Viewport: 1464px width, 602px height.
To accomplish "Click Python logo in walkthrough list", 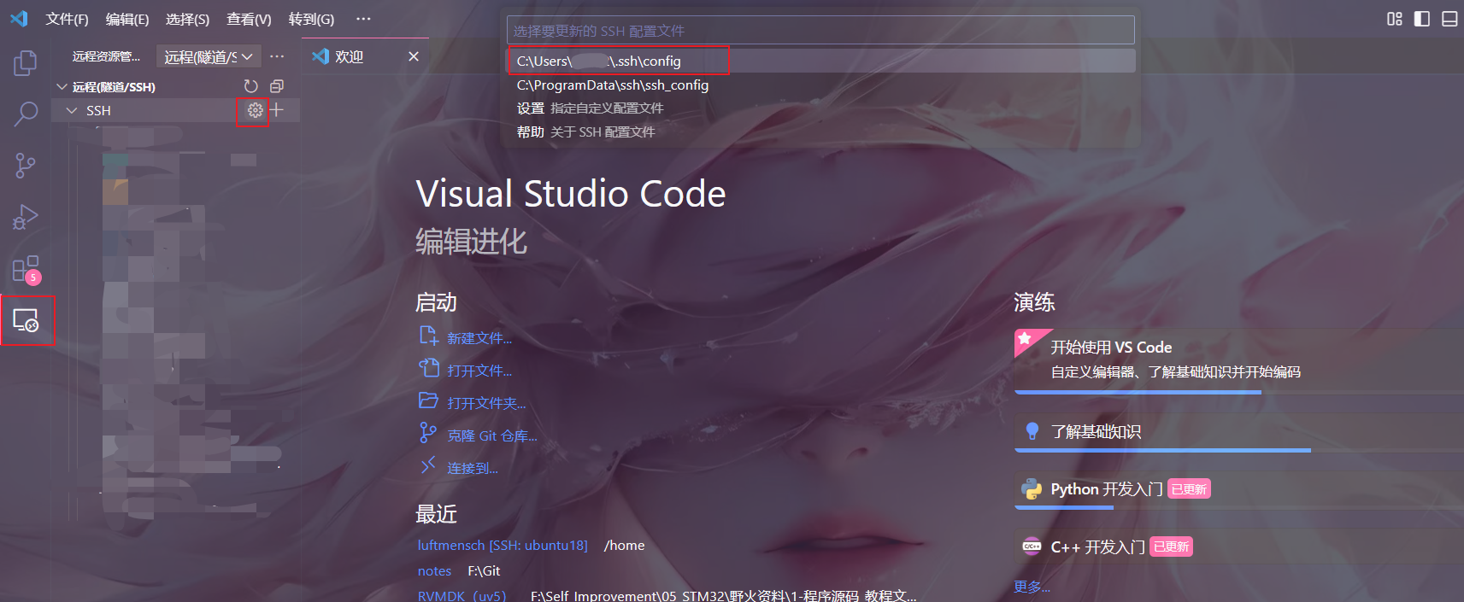I will click(1032, 489).
